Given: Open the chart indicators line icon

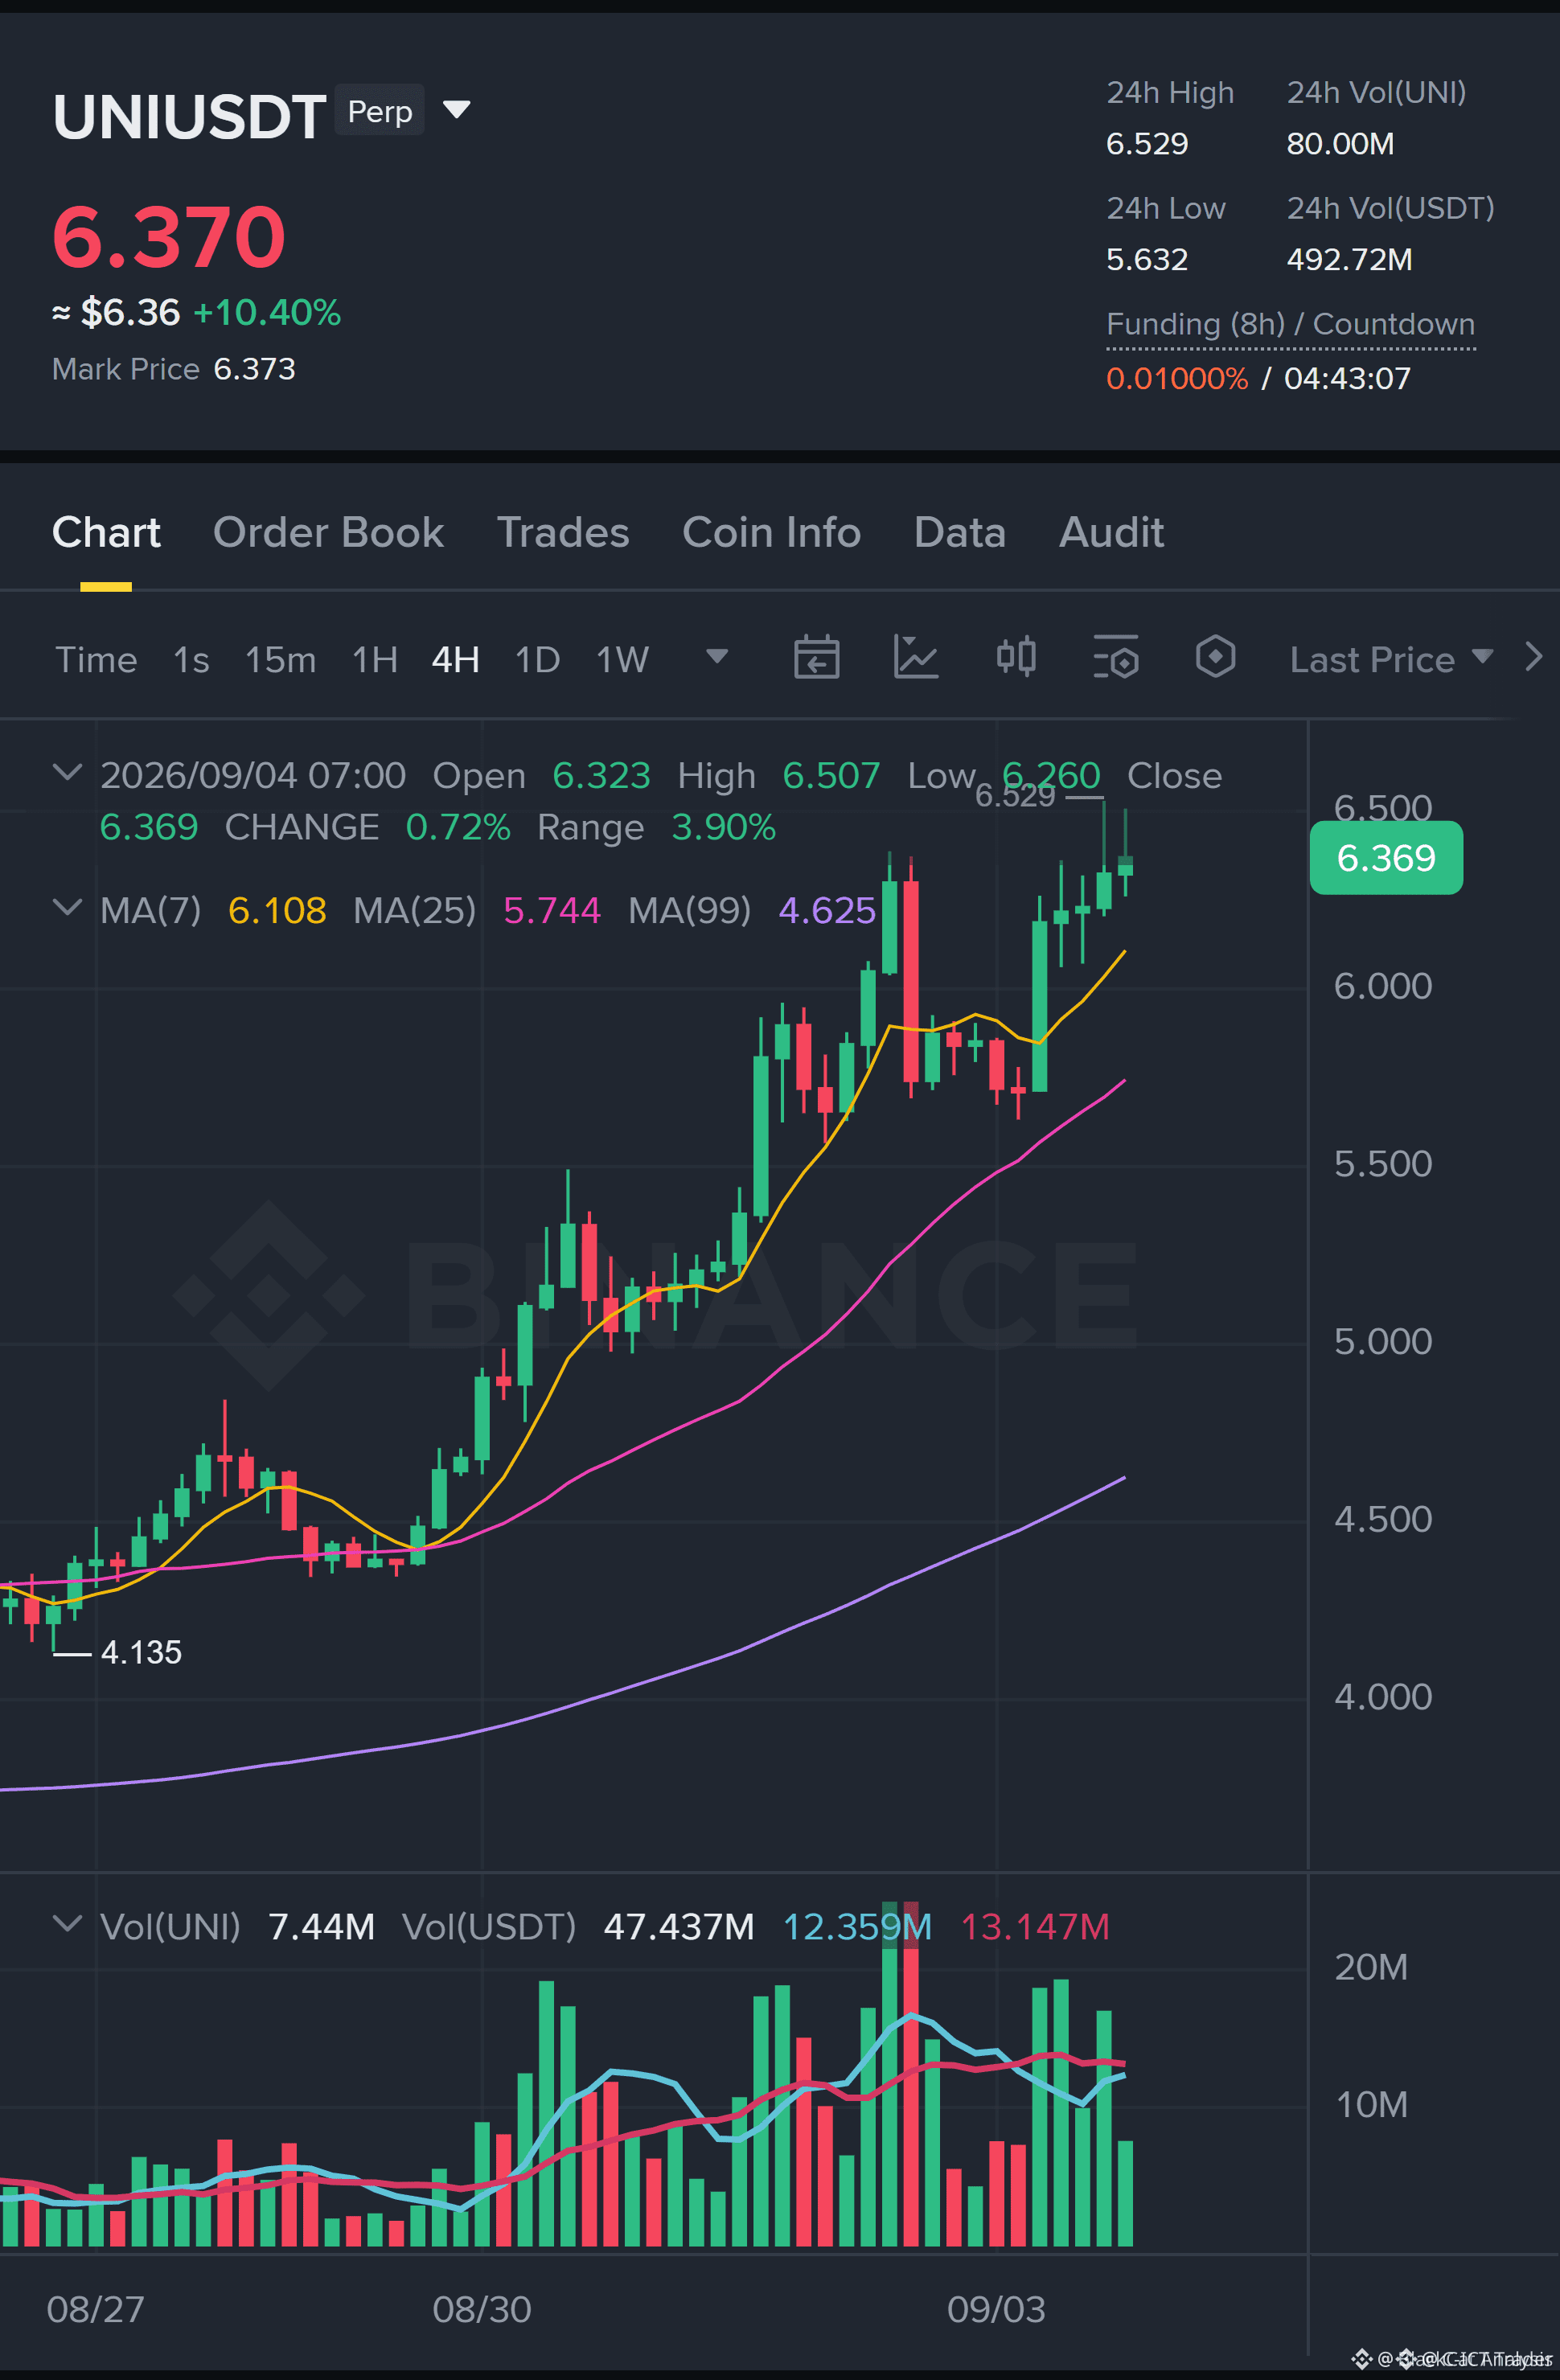Looking at the screenshot, I should 915,658.
